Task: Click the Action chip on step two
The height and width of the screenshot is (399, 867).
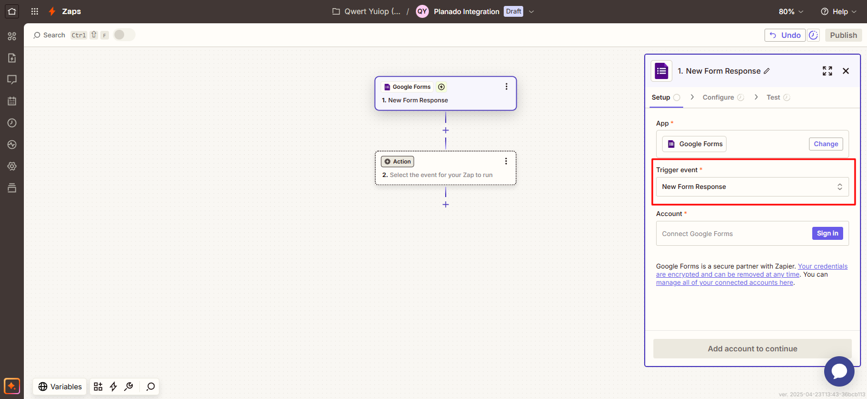Action: [x=397, y=161]
